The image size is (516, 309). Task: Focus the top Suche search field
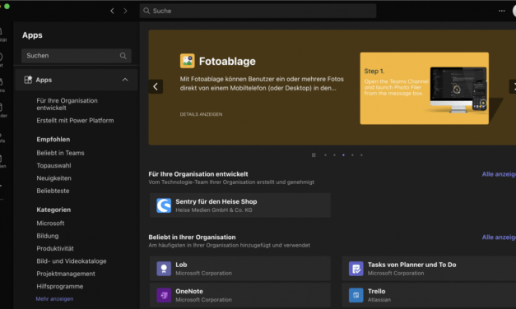pyautogui.click(x=258, y=11)
